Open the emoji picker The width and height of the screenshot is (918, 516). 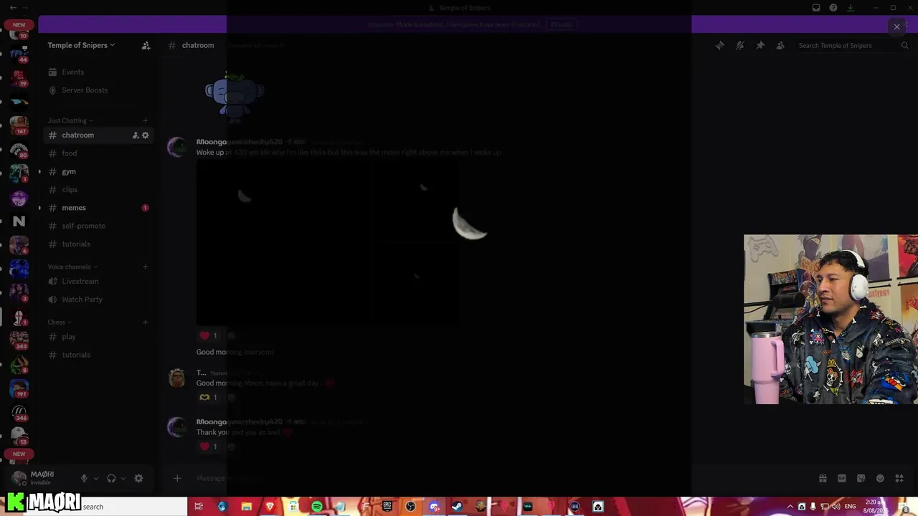[880, 479]
